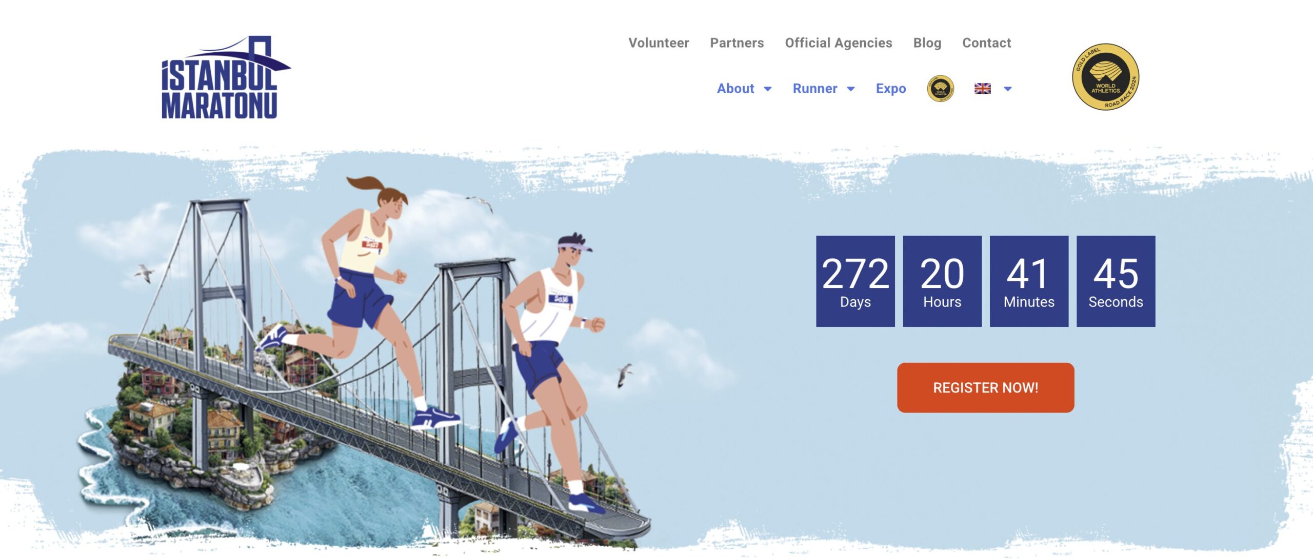Expand the Runner menu arrow
This screenshot has width=1313, height=559.
click(x=851, y=89)
